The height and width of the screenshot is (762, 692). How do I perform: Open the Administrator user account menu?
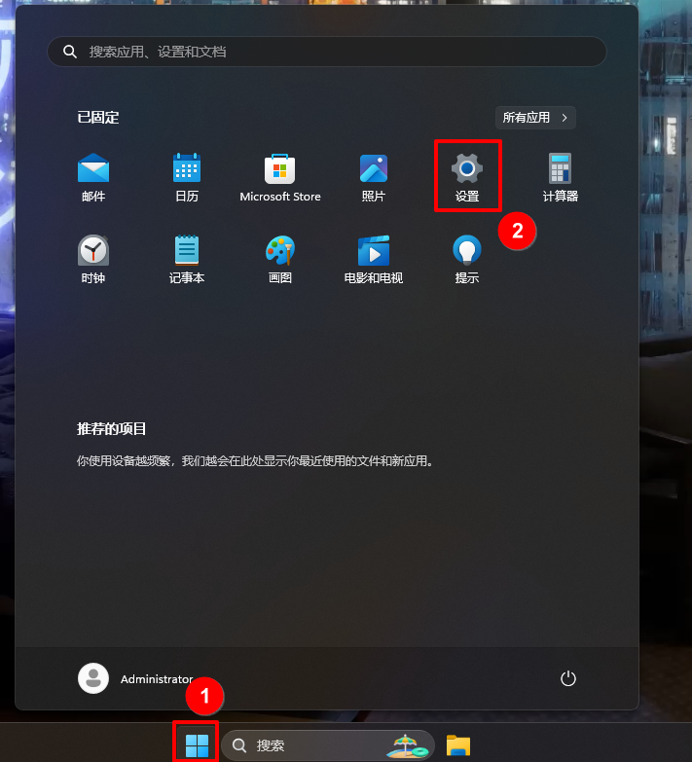coord(135,678)
